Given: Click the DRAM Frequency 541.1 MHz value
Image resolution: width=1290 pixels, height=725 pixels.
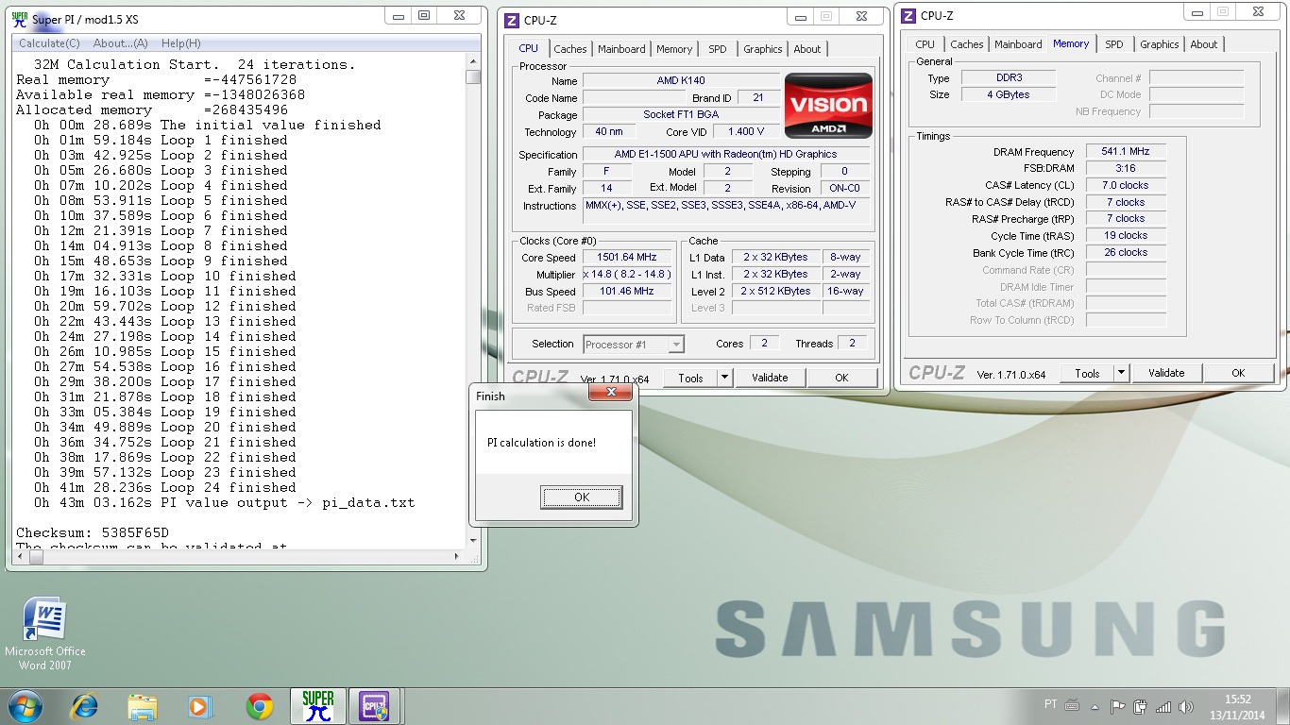Looking at the screenshot, I should pyautogui.click(x=1126, y=151).
